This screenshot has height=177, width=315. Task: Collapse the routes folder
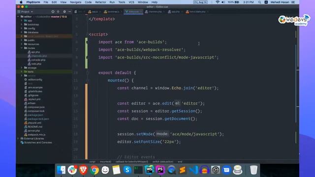tap(22, 48)
